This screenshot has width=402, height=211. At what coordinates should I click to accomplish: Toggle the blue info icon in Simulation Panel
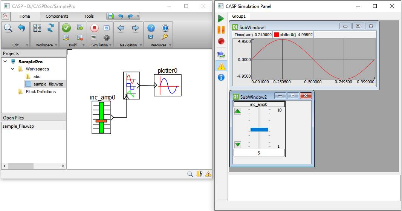221,77
